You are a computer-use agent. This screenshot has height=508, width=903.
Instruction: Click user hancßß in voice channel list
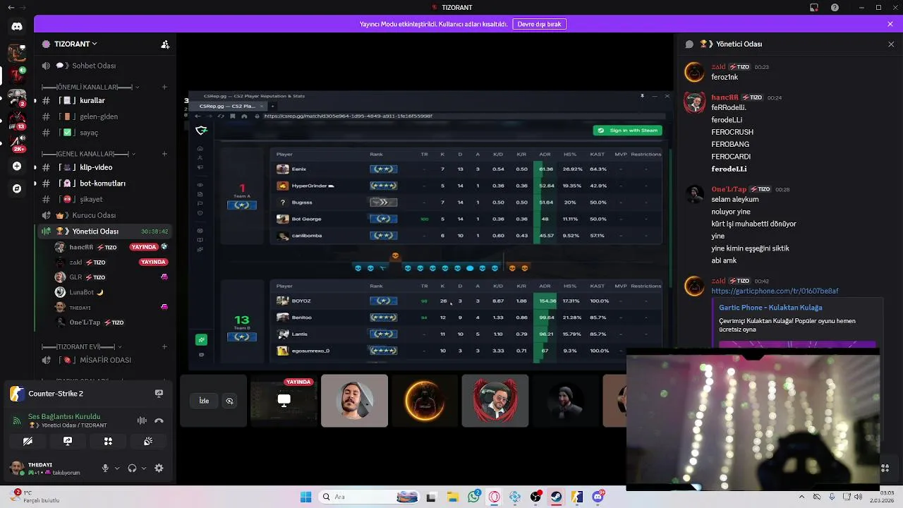tap(111, 247)
